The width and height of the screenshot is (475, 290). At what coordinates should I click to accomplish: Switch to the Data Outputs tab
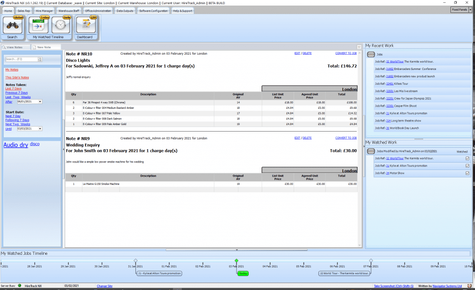click(x=125, y=11)
